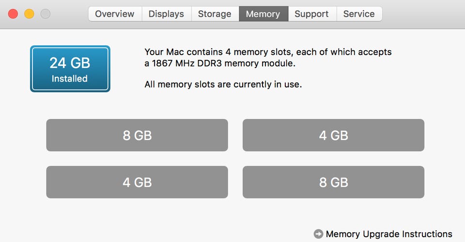Click the "All memory slots are currently in use" text
Image resolution: width=465 pixels, height=242 pixels.
223,85
